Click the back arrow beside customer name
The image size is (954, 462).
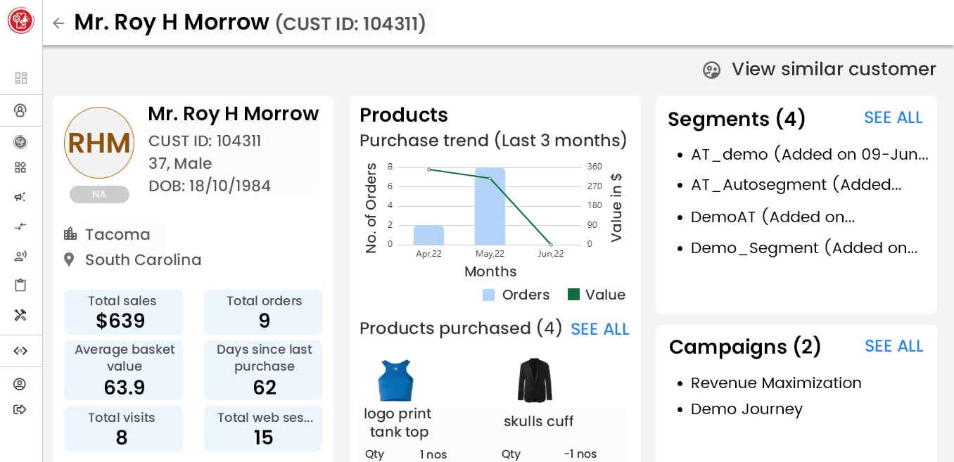[x=58, y=23]
